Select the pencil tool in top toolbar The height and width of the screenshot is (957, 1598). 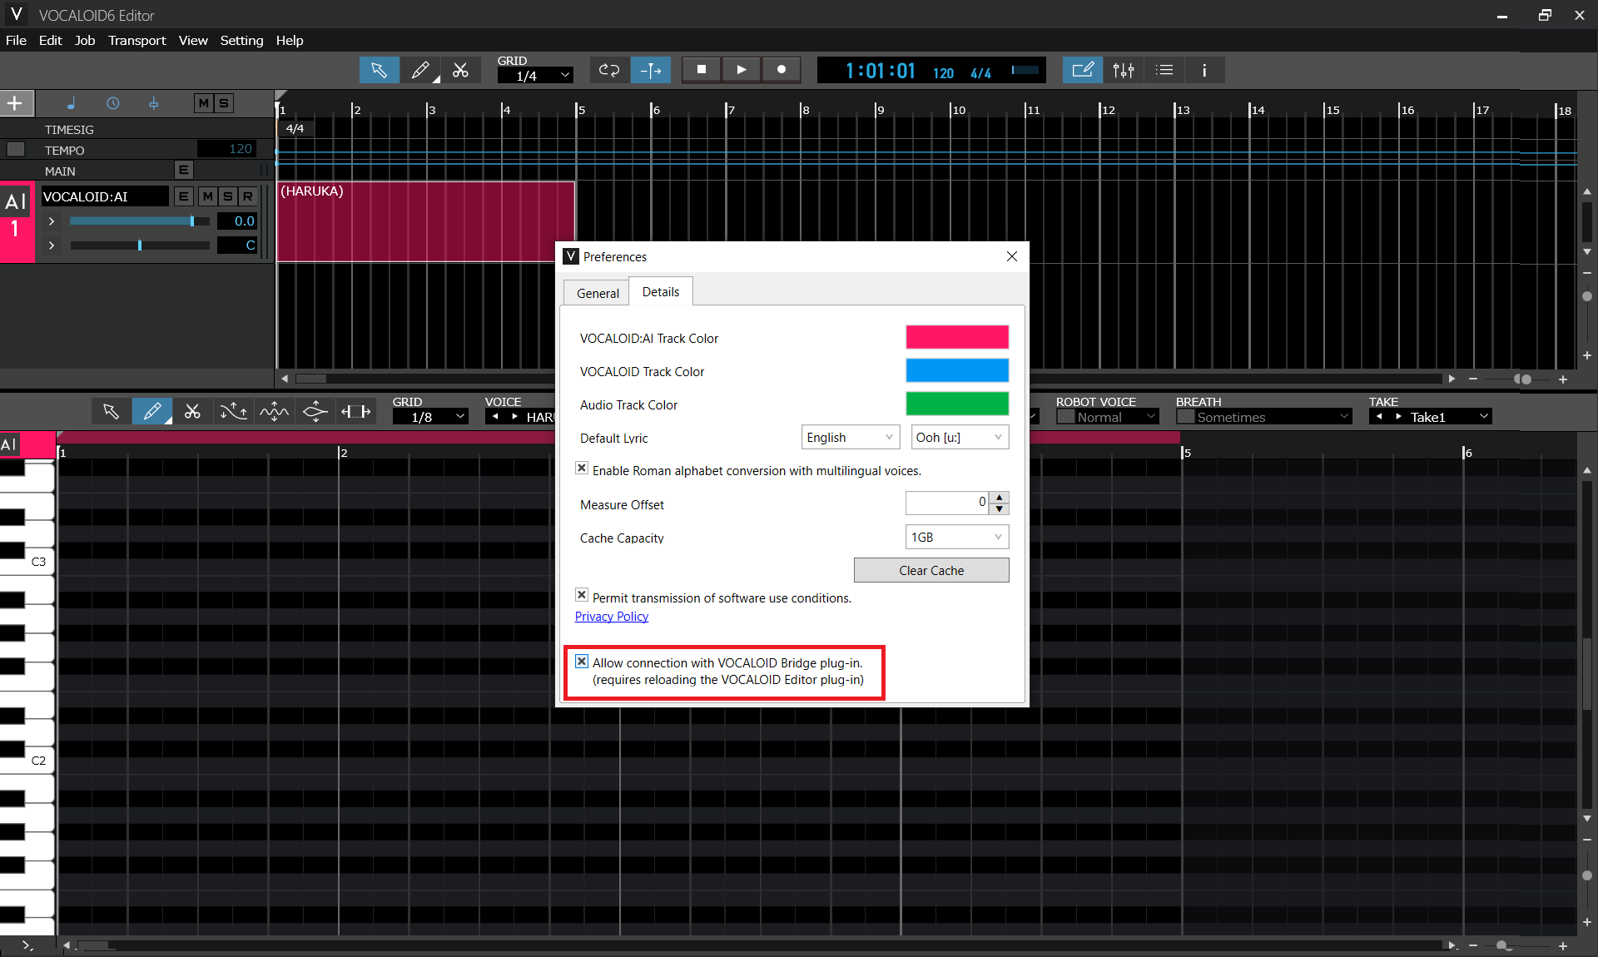420,71
